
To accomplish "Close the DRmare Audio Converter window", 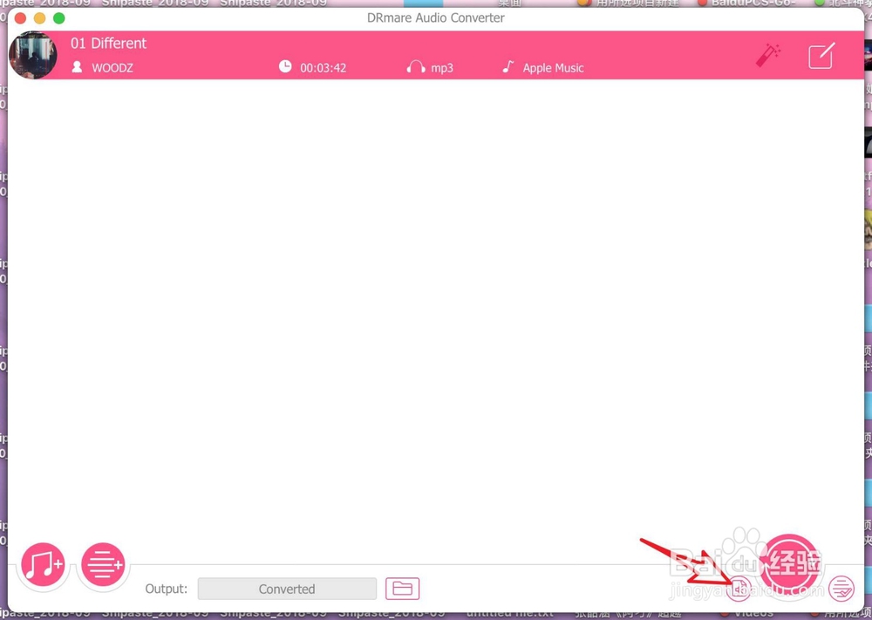I will pos(21,17).
